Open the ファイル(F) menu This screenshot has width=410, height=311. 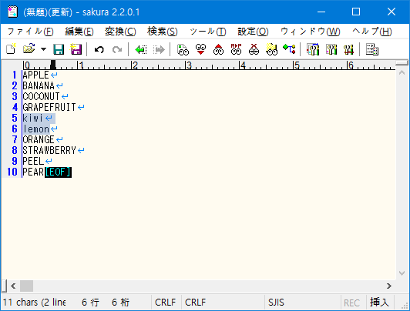click(x=30, y=32)
